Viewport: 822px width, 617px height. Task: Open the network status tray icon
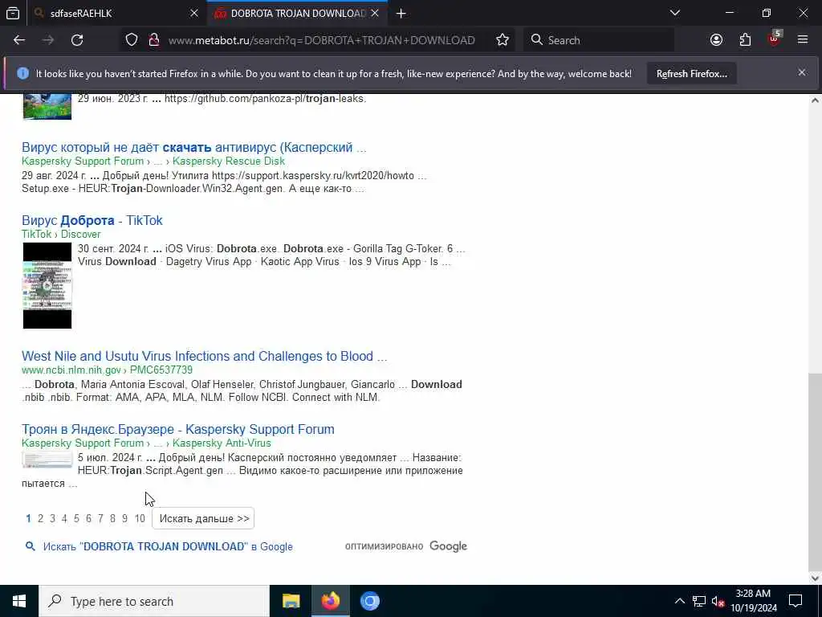coord(699,601)
